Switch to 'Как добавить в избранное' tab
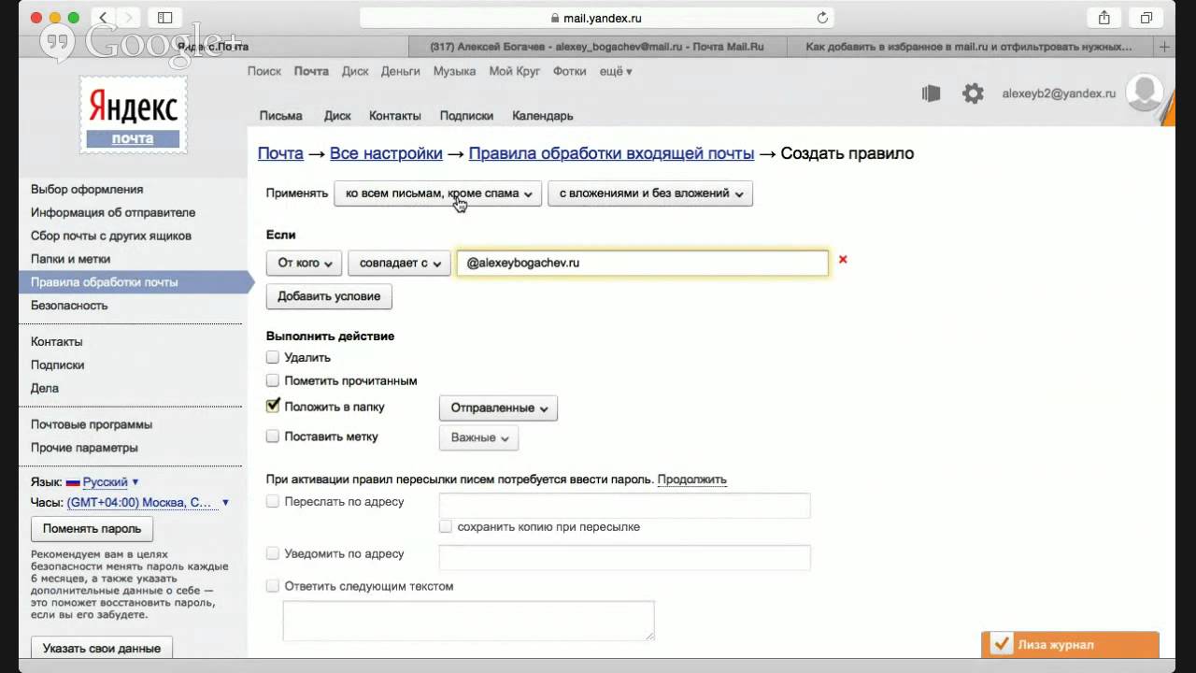This screenshot has width=1196, height=673. point(969,46)
